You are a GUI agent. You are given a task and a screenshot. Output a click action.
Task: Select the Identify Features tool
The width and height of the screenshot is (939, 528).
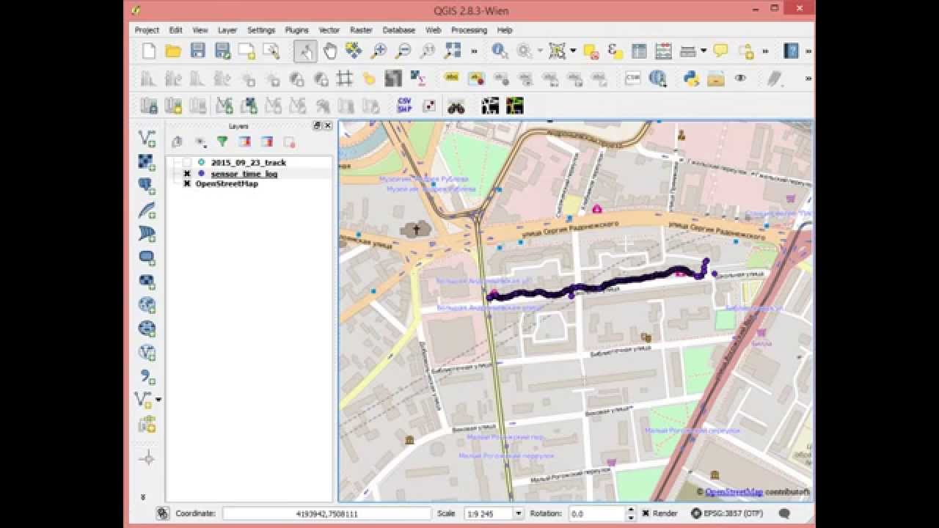pos(500,51)
